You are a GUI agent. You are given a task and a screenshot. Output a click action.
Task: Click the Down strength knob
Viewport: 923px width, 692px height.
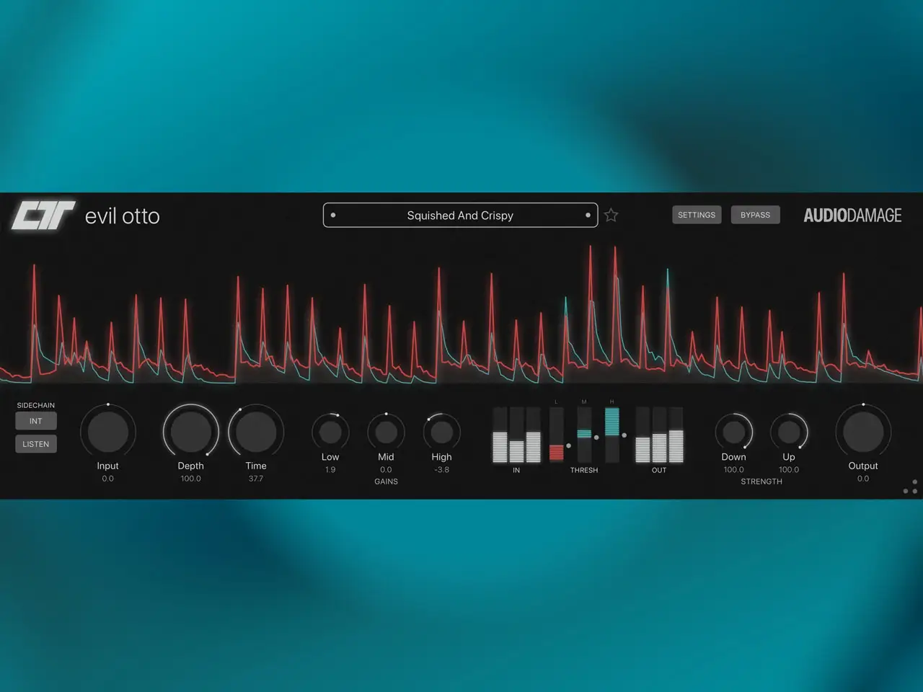[x=733, y=432]
